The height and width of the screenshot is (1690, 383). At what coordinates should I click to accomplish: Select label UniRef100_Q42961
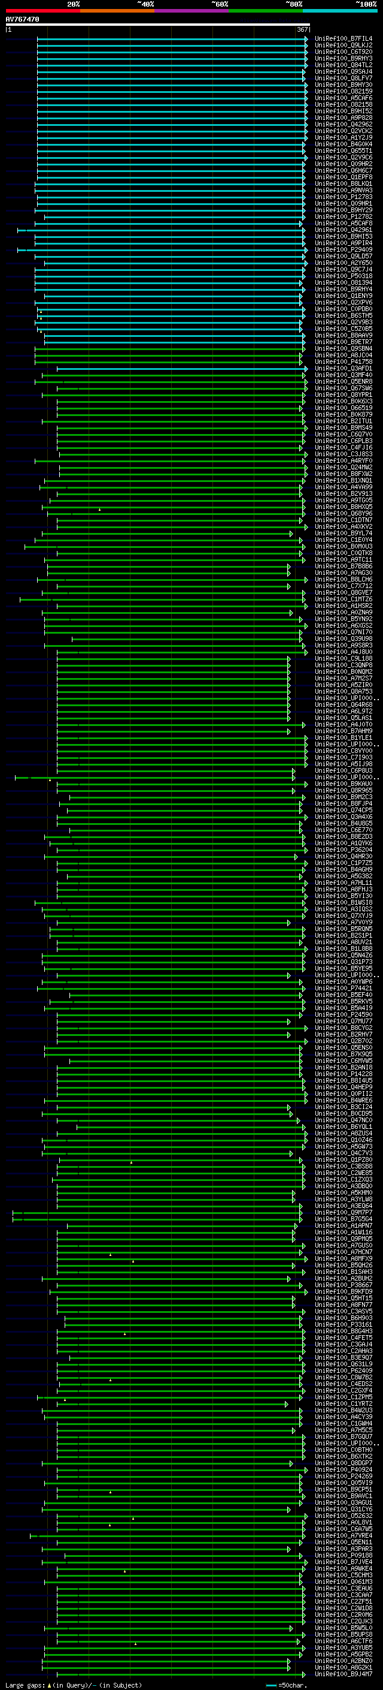(x=344, y=230)
